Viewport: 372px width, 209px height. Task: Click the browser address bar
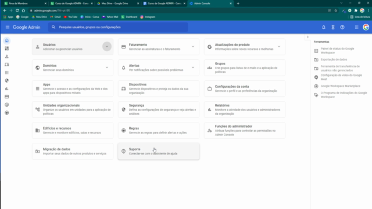click(x=178, y=10)
